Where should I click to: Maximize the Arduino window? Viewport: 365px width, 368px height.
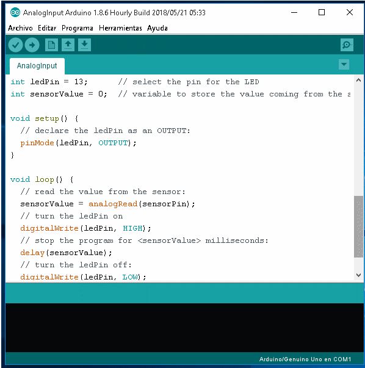tap(322, 12)
